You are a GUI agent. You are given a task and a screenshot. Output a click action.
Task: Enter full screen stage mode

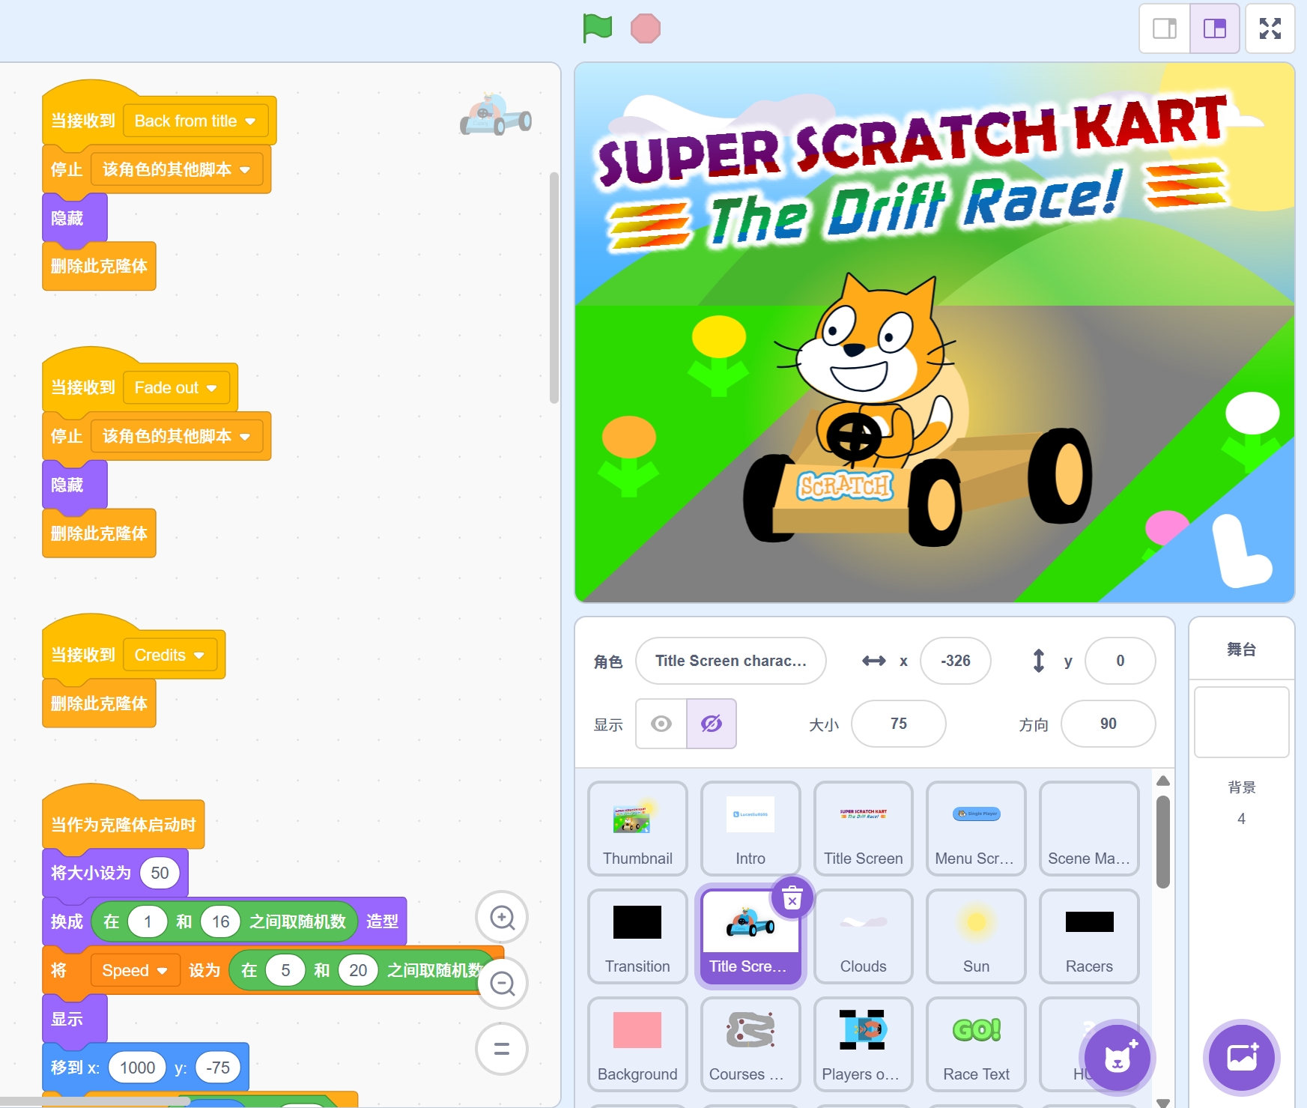tap(1270, 29)
